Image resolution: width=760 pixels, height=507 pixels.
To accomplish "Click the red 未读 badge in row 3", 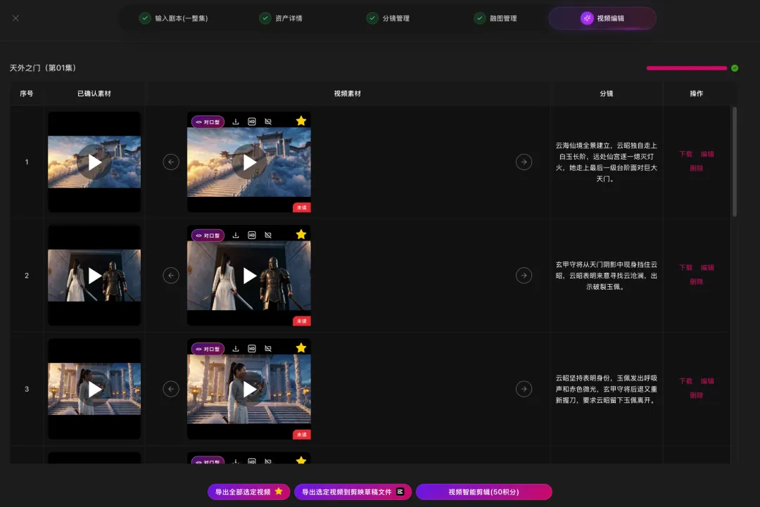I will 301,435.
